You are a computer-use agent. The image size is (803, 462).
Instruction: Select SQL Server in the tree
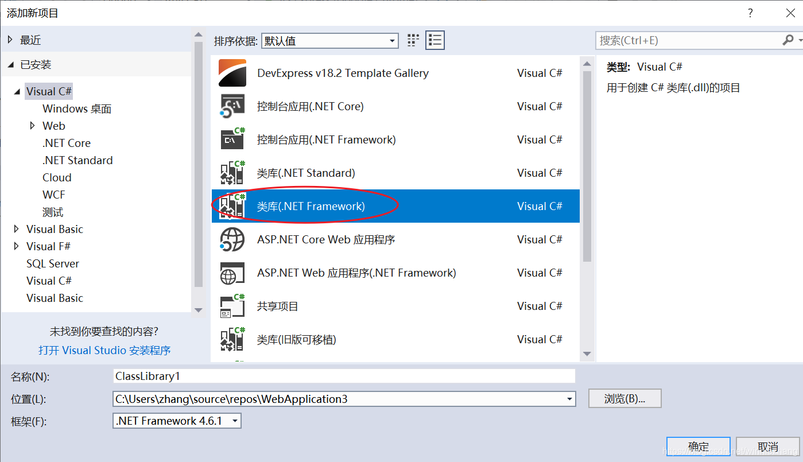pos(53,263)
